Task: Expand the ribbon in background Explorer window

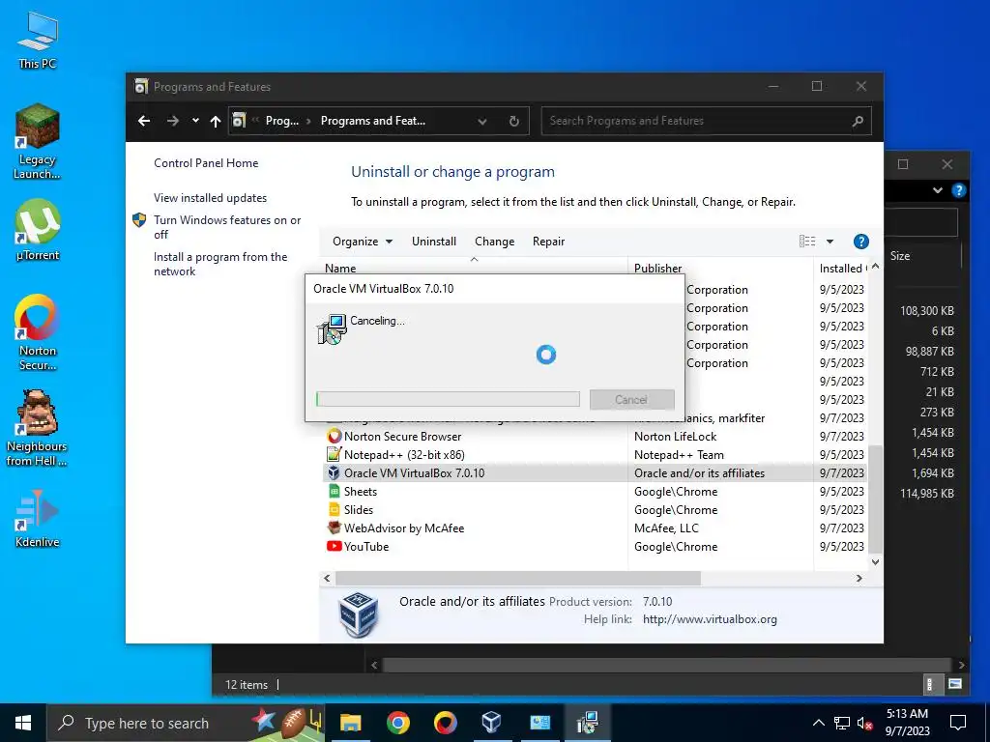Action: 938,190
